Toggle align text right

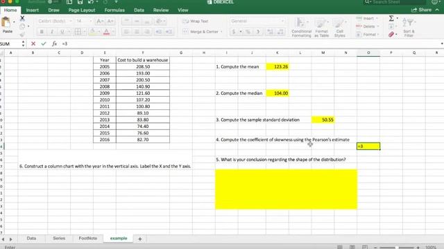point(147,32)
